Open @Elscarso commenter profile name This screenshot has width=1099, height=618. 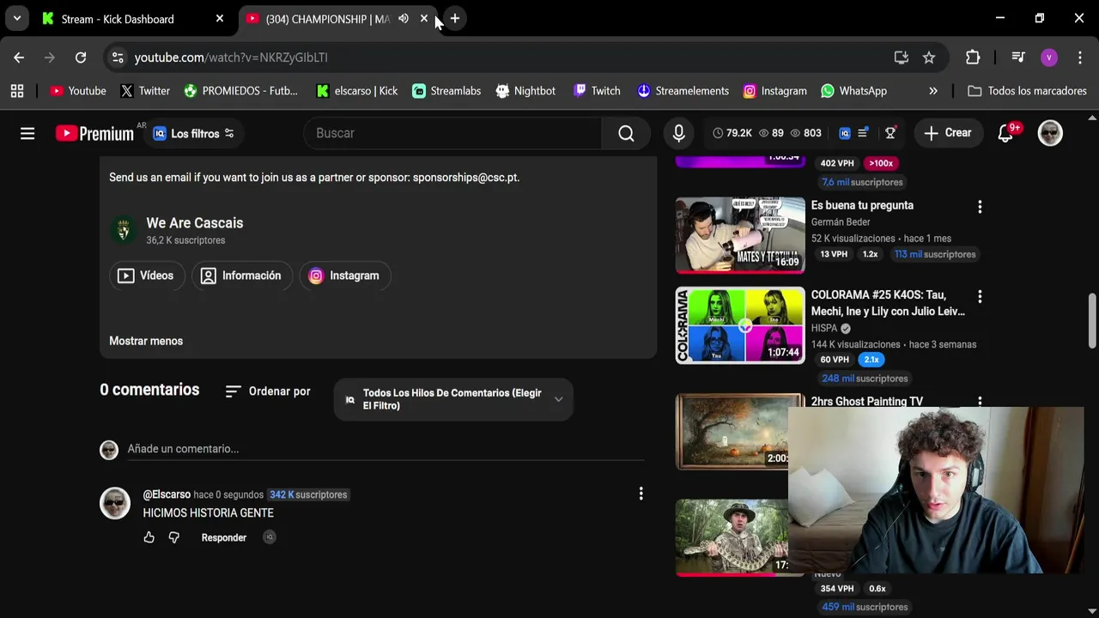167,494
